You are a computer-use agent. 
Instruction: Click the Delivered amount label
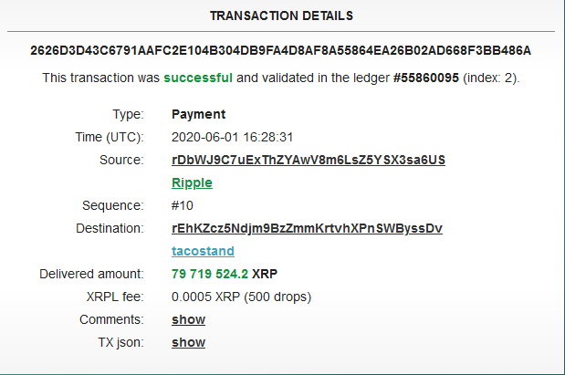click(91, 274)
